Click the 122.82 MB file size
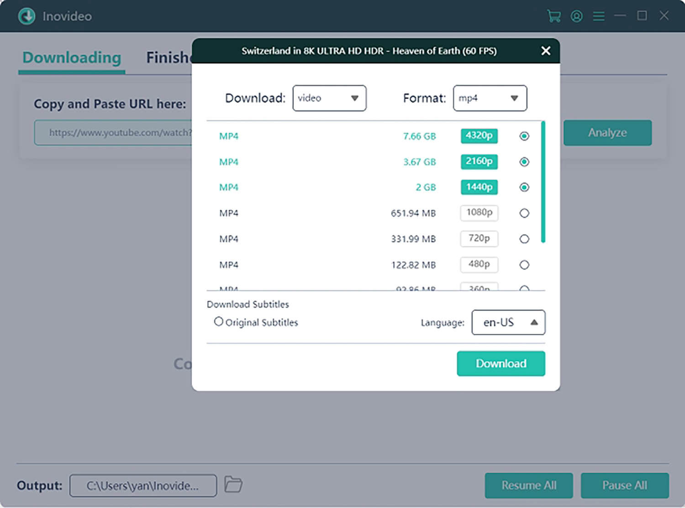Screen dimensions: 685x508 [413, 265]
